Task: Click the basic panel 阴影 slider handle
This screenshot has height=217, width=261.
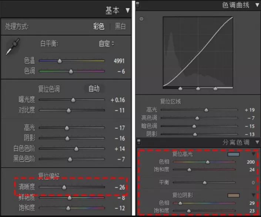Action: (x=67, y=138)
